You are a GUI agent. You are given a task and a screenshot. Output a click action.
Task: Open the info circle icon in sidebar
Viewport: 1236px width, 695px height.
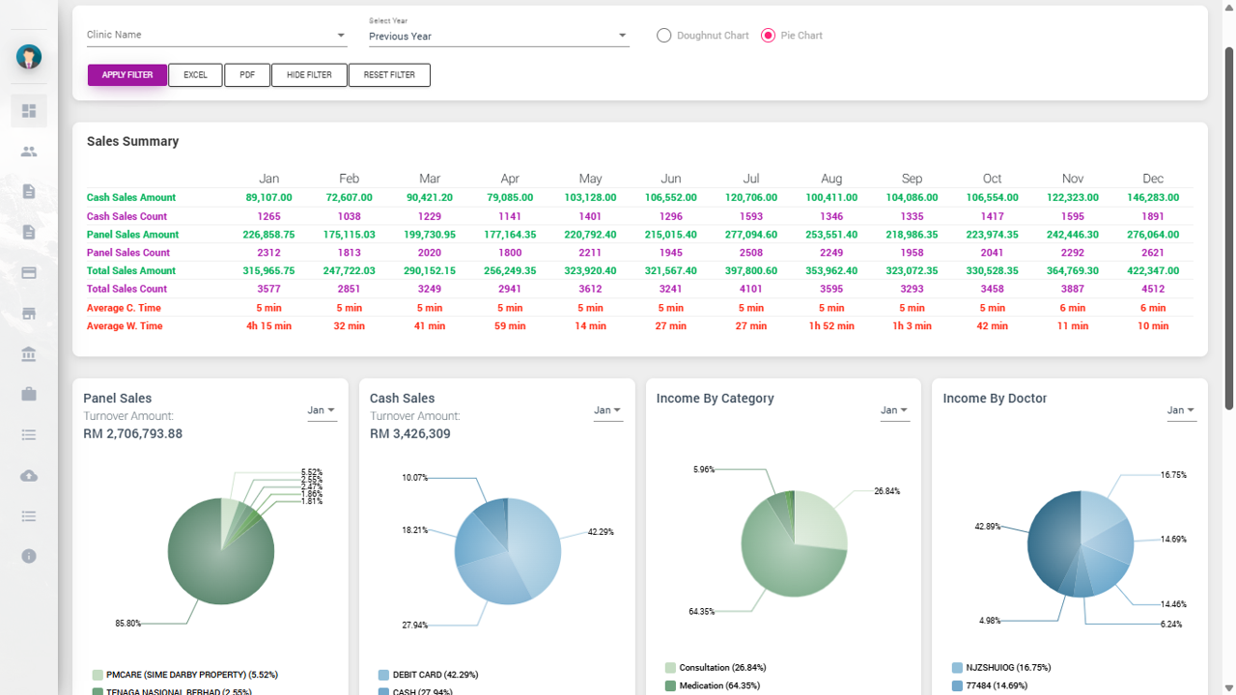click(x=29, y=556)
